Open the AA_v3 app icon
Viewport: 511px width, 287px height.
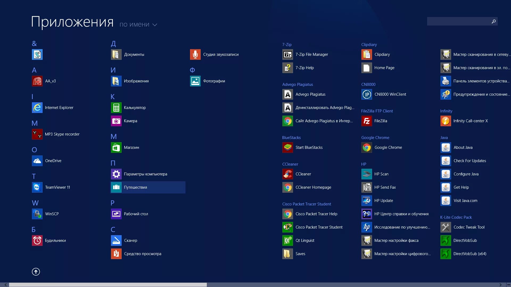click(x=37, y=81)
